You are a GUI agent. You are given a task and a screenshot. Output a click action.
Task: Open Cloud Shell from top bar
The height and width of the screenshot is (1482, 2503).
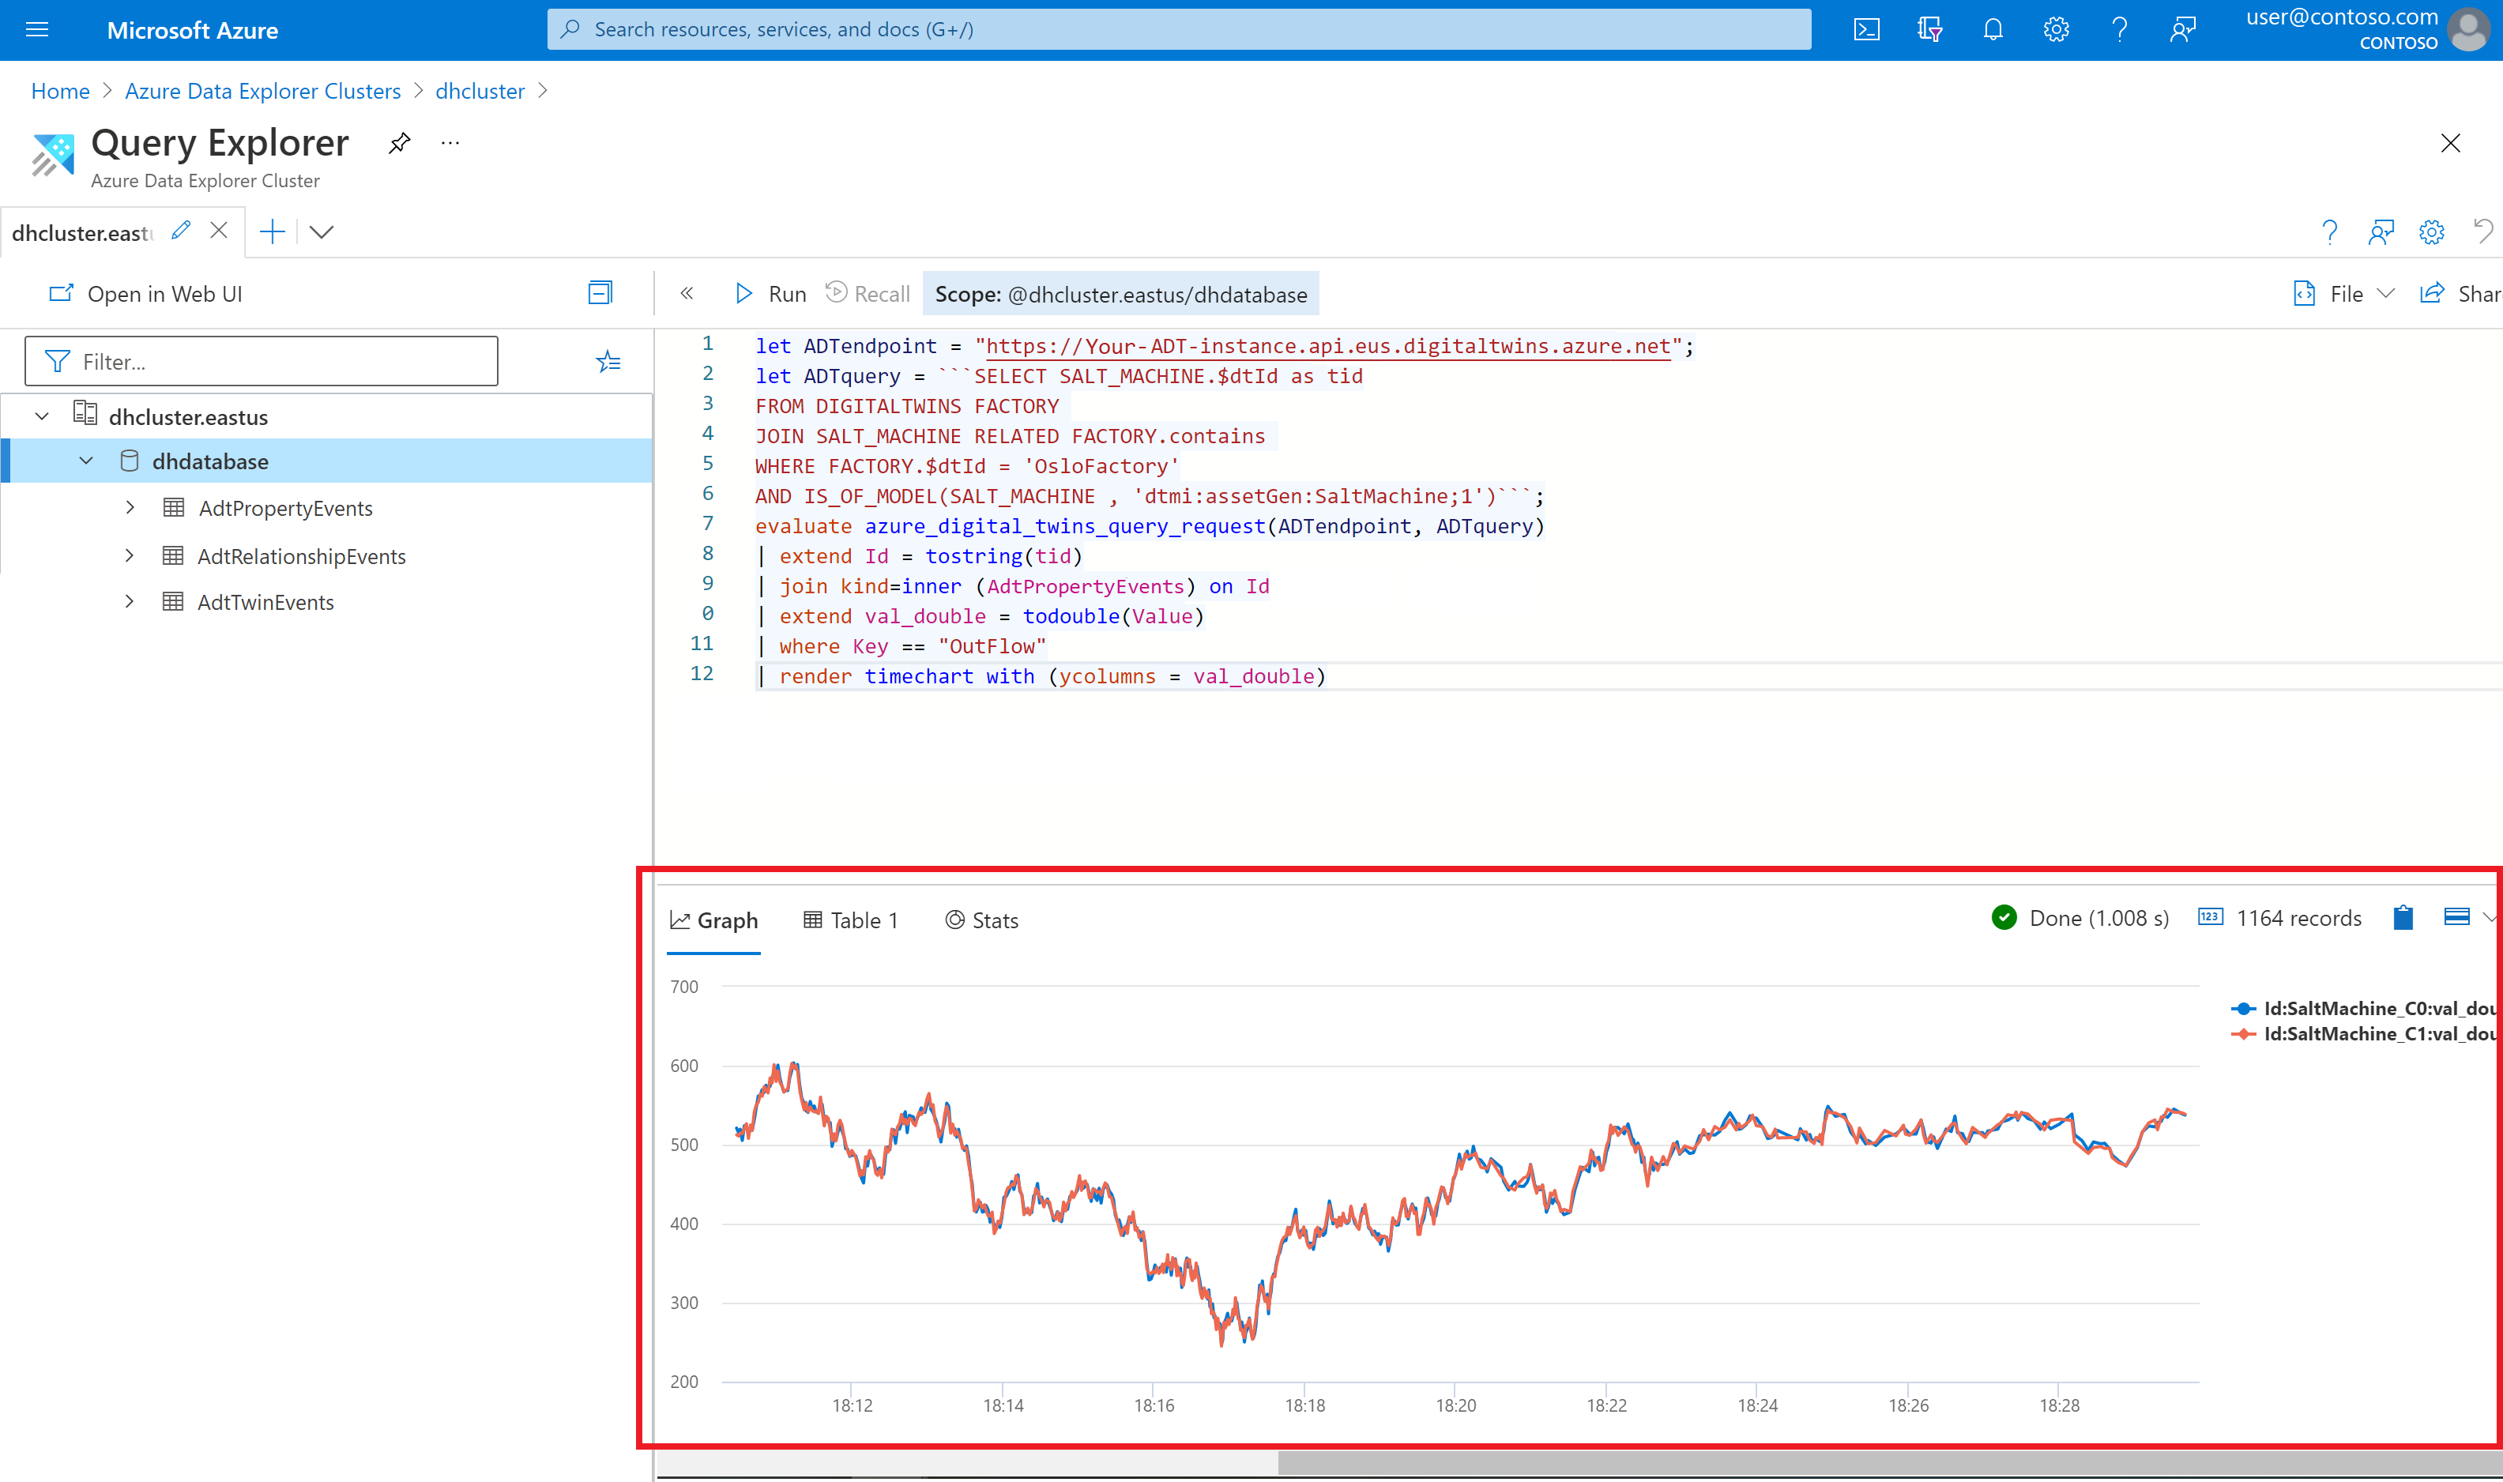pos(1865,29)
